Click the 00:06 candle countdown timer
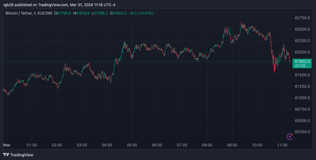This screenshot has width=316, height=160. tap(300, 66)
